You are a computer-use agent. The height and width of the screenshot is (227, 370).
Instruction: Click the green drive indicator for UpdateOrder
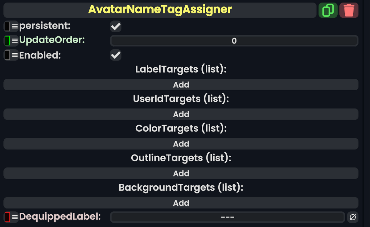[7, 40]
